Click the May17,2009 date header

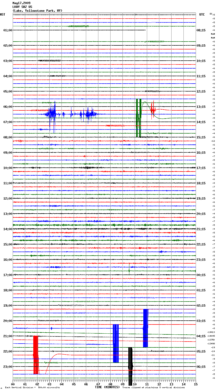[x=21, y=3]
